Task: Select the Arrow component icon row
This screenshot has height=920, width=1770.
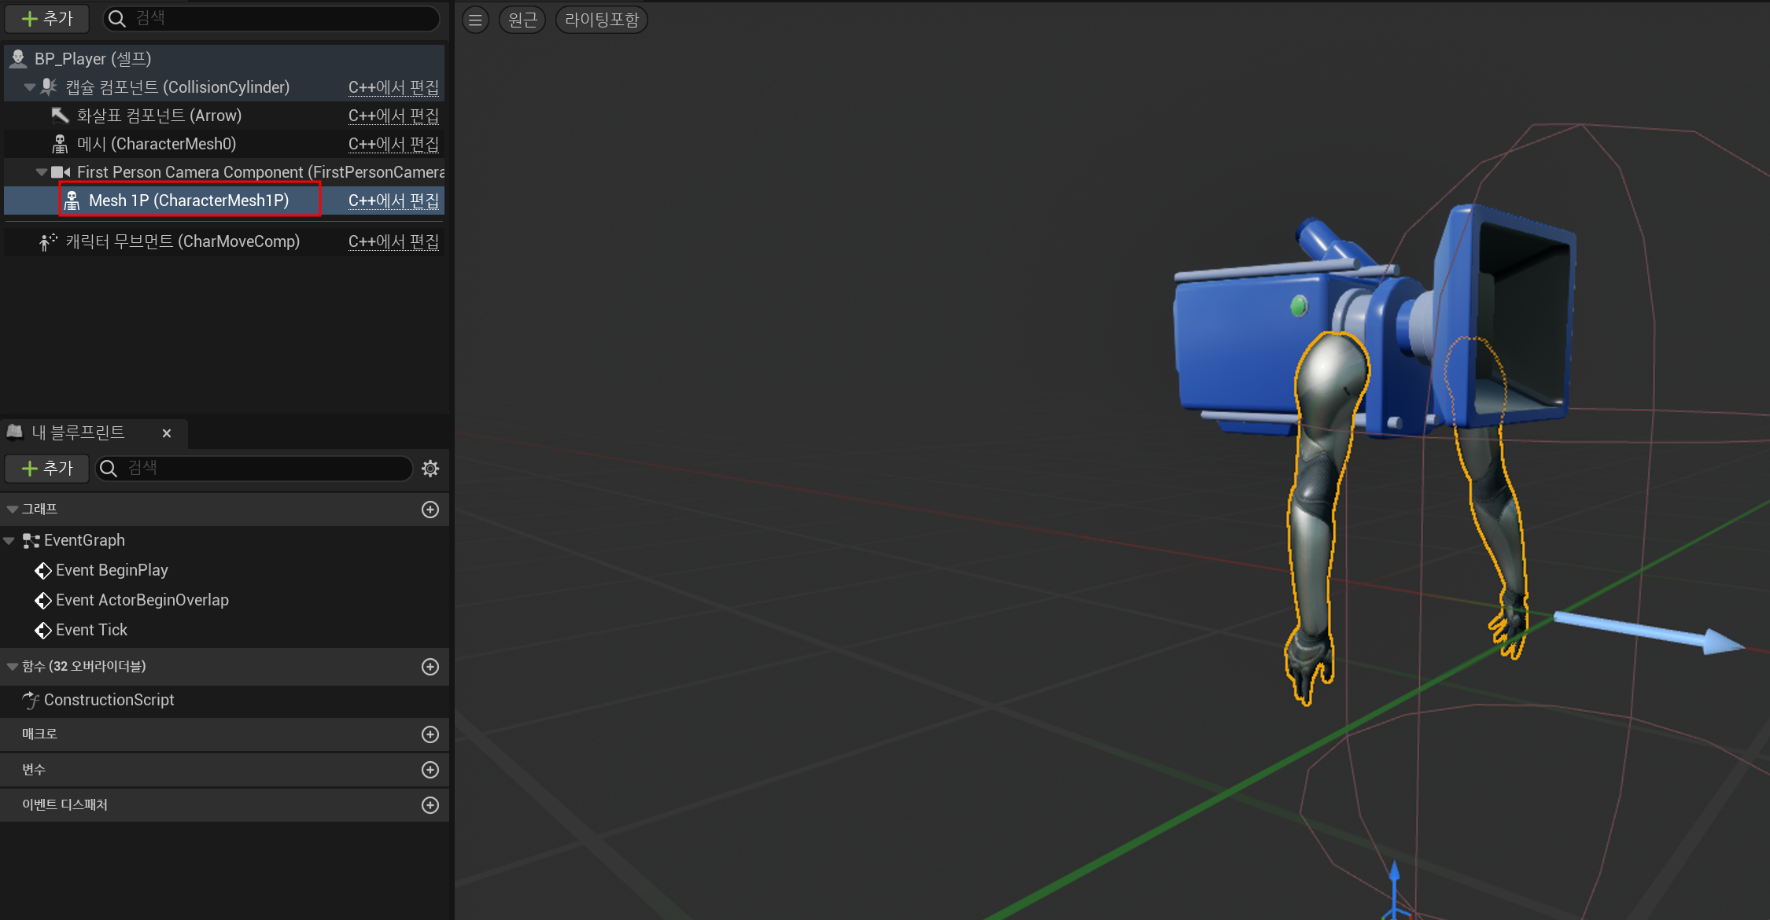Action: (157, 116)
